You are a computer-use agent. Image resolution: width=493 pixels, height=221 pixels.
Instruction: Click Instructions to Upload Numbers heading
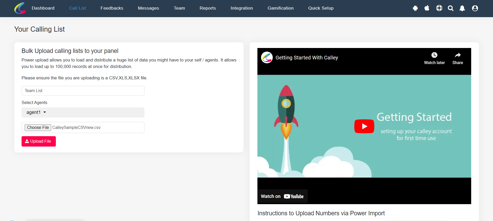pyautogui.click(x=321, y=213)
